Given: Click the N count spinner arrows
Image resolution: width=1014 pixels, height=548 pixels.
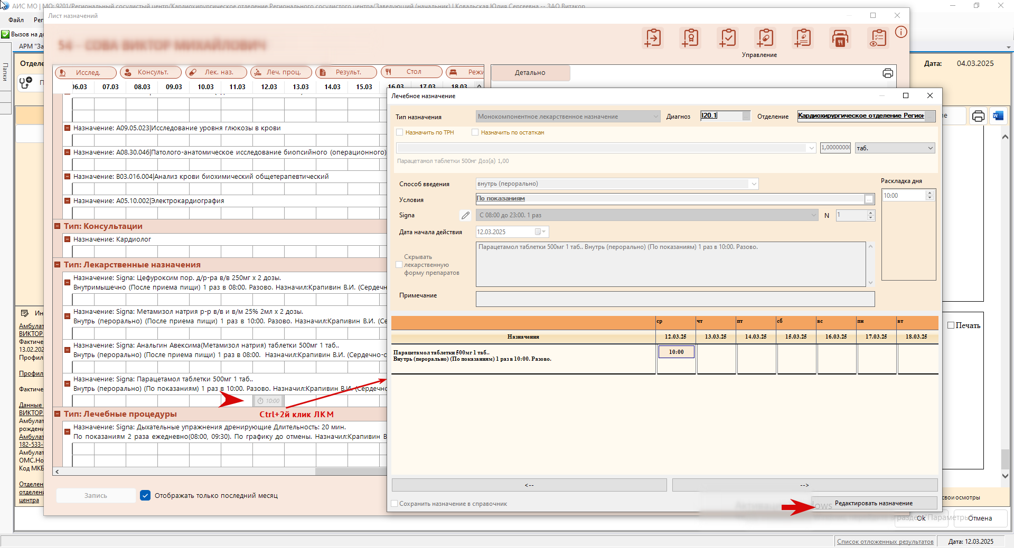Looking at the screenshot, I should tap(871, 215).
